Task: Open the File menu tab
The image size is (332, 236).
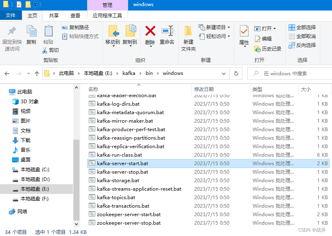Action: (11, 15)
